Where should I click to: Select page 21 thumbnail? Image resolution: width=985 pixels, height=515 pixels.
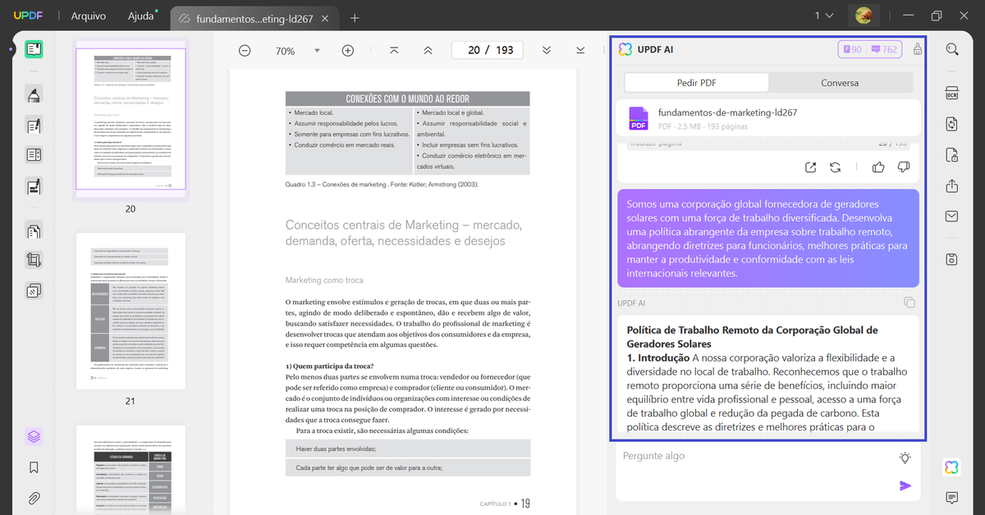coord(131,310)
